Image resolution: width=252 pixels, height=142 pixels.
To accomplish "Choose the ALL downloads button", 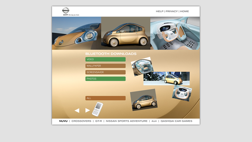I will click(106, 98).
